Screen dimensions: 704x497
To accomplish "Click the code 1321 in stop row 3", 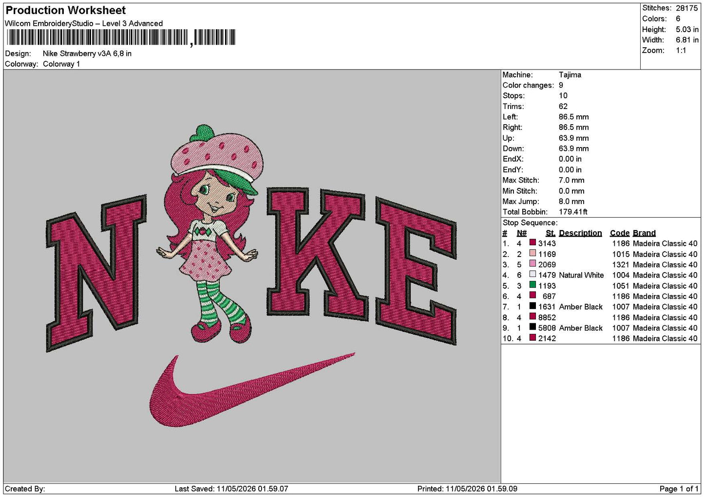I will (621, 265).
